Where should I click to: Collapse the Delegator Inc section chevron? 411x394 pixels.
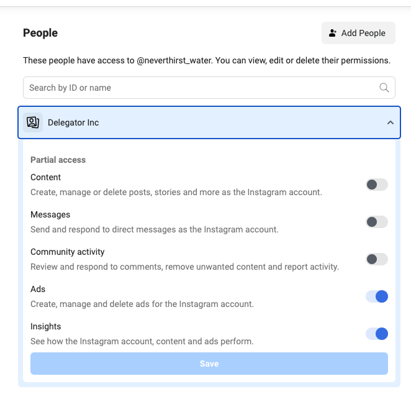click(391, 122)
